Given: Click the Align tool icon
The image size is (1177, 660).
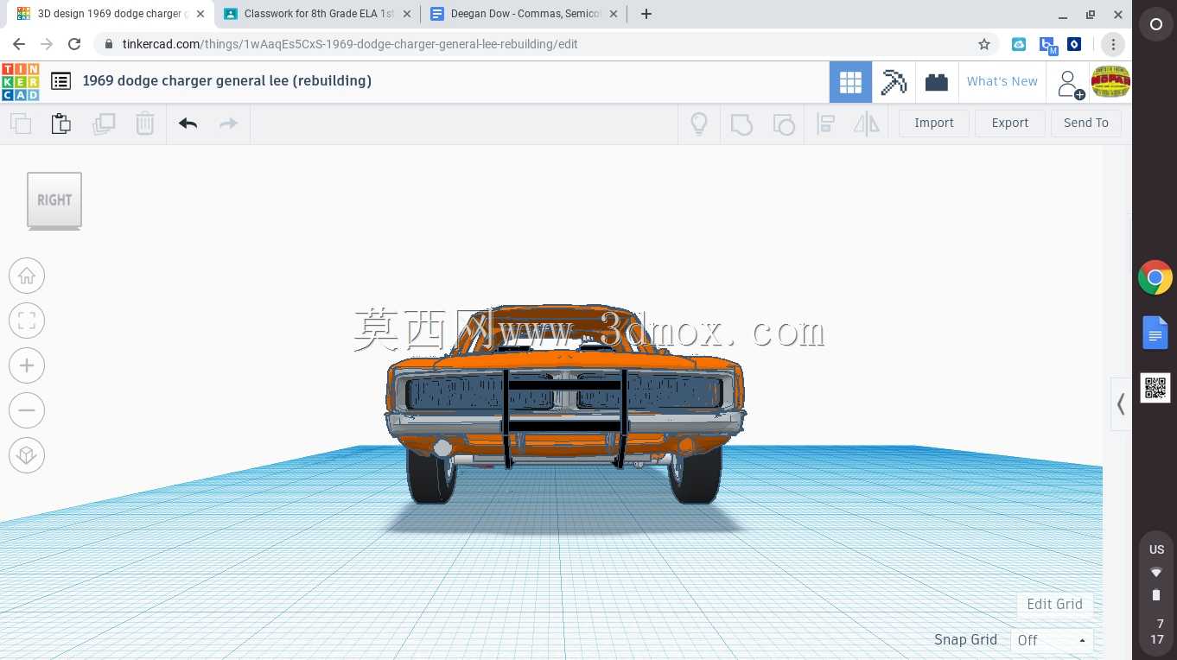Looking at the screenshot, I should point(825,124).
